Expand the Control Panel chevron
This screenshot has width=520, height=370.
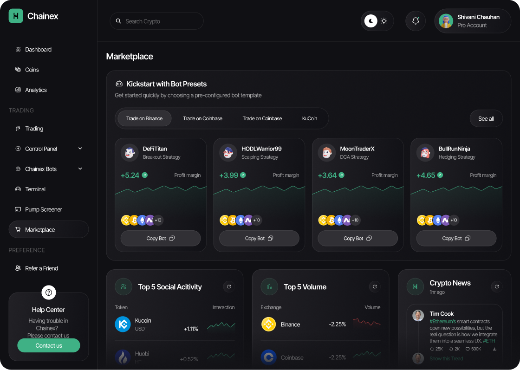point(80,149)
